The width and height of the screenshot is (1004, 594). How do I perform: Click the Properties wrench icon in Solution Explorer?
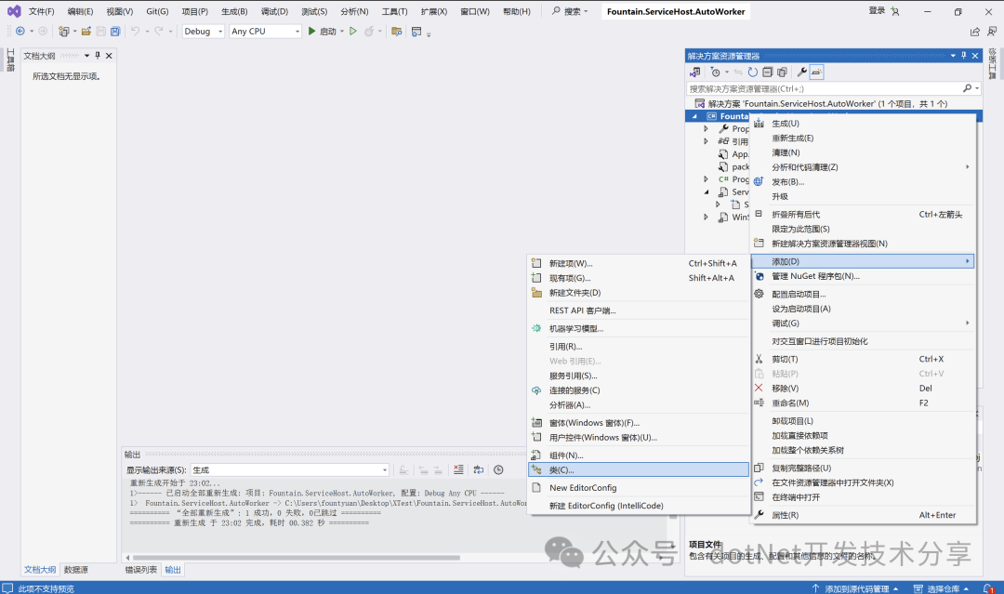[801, 72]
